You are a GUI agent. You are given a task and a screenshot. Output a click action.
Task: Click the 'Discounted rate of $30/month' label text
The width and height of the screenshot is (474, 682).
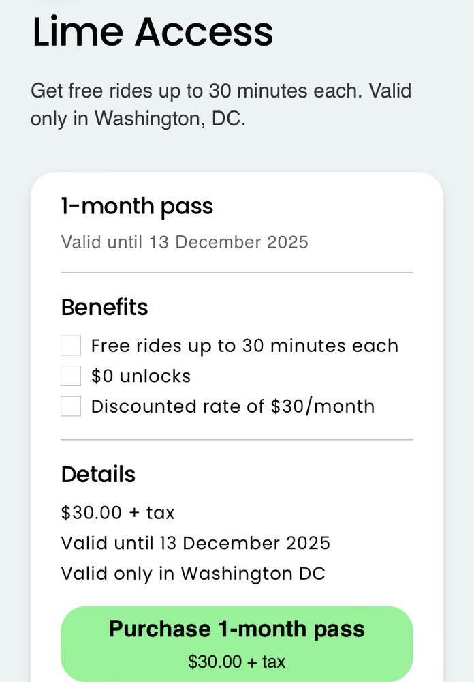coord(233,406)
